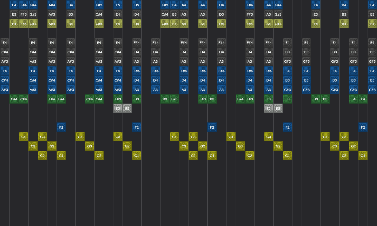Click the blue A#4 note block

[52, 5]
